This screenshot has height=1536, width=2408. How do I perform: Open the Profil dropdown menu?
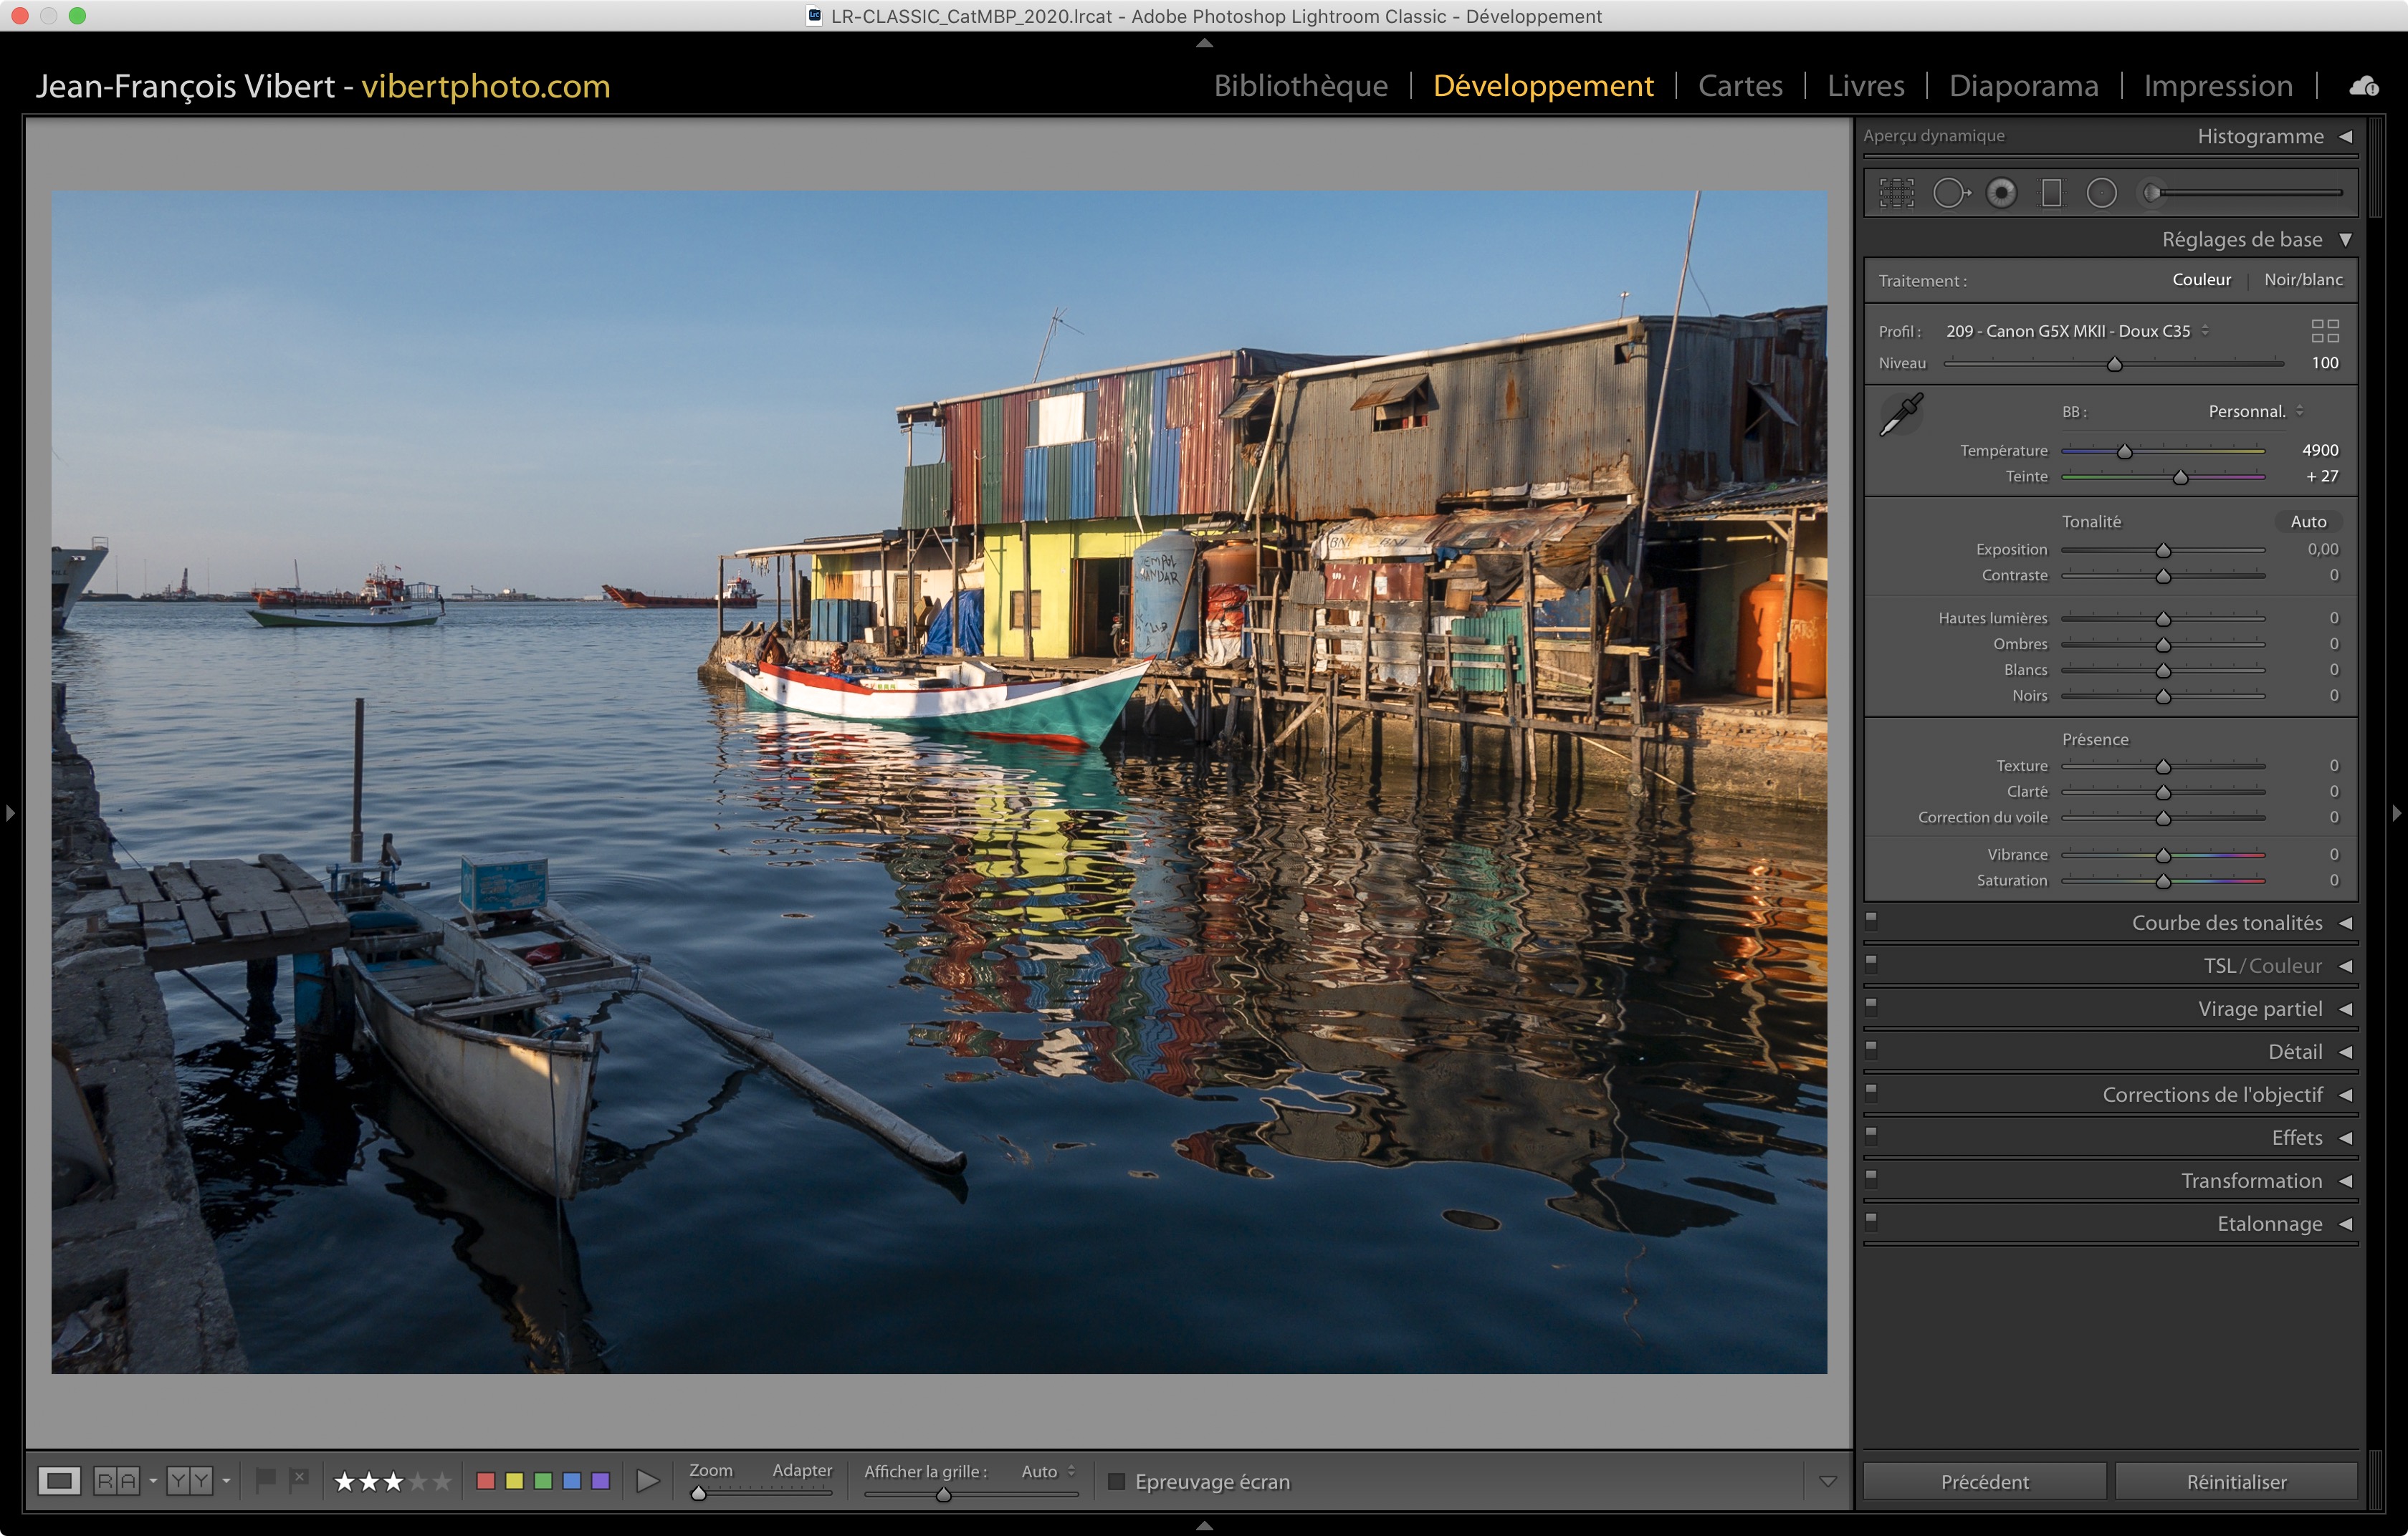pyautogui.click(x=2076, y=331)
